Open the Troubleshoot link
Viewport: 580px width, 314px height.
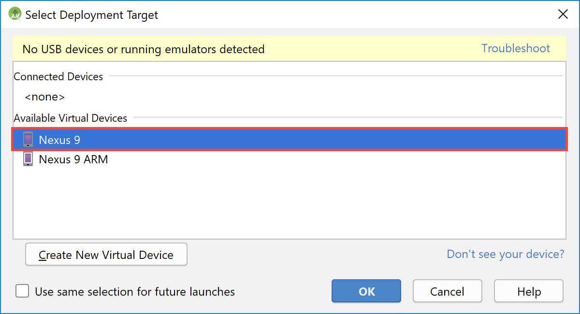pos(516,48)
